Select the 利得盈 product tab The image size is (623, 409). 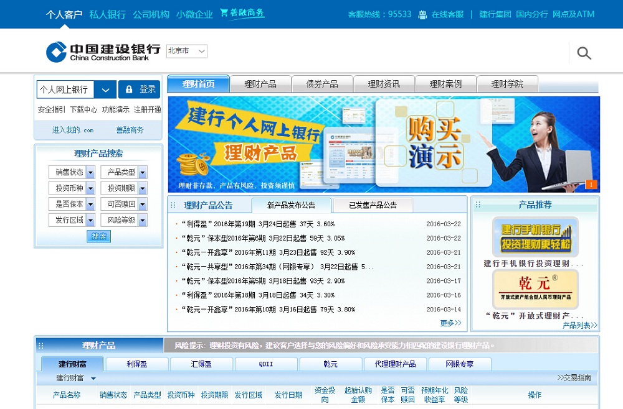click(136, 364)
